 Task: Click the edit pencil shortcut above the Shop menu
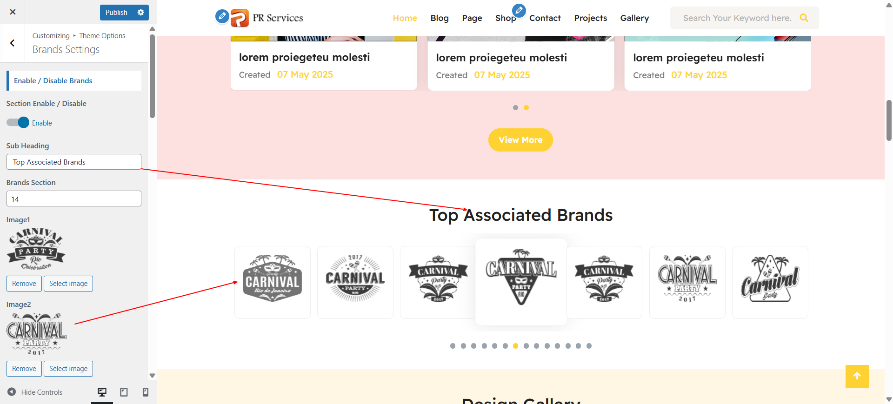pos(519,10)
